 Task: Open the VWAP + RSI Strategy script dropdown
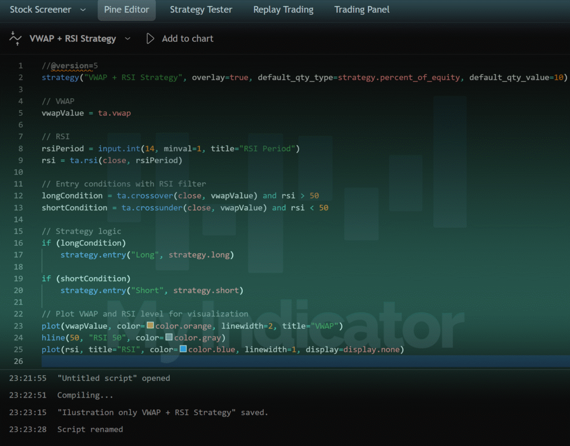tap(127, 39)
